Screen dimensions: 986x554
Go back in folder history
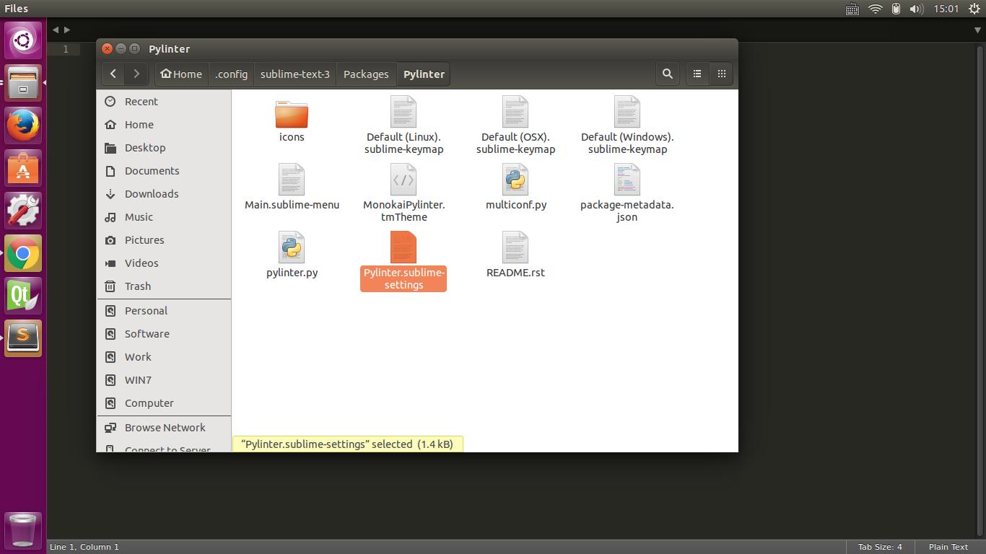click(x=113, y=74)
